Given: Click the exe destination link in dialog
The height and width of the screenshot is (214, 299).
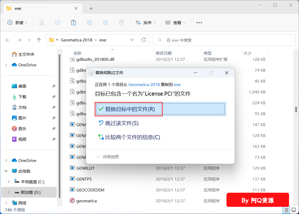Looking at the screenshot, I should click(177, 85).
